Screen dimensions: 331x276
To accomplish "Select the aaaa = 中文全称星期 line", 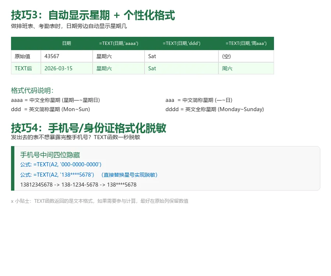I will (x=55, y=100).
